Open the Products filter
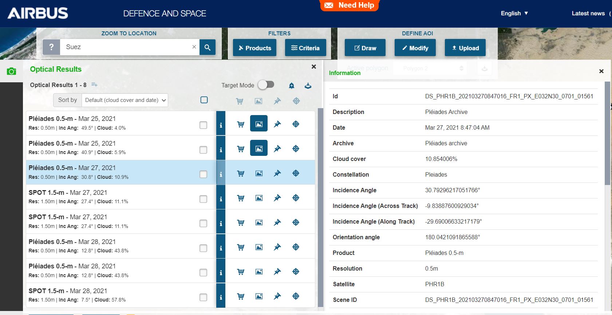The height and width of the screenshot is (315, 612). [x=254, y=48]
